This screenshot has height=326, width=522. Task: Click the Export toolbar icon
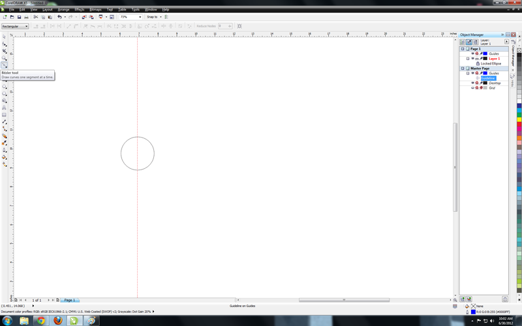tap(91, 17)
